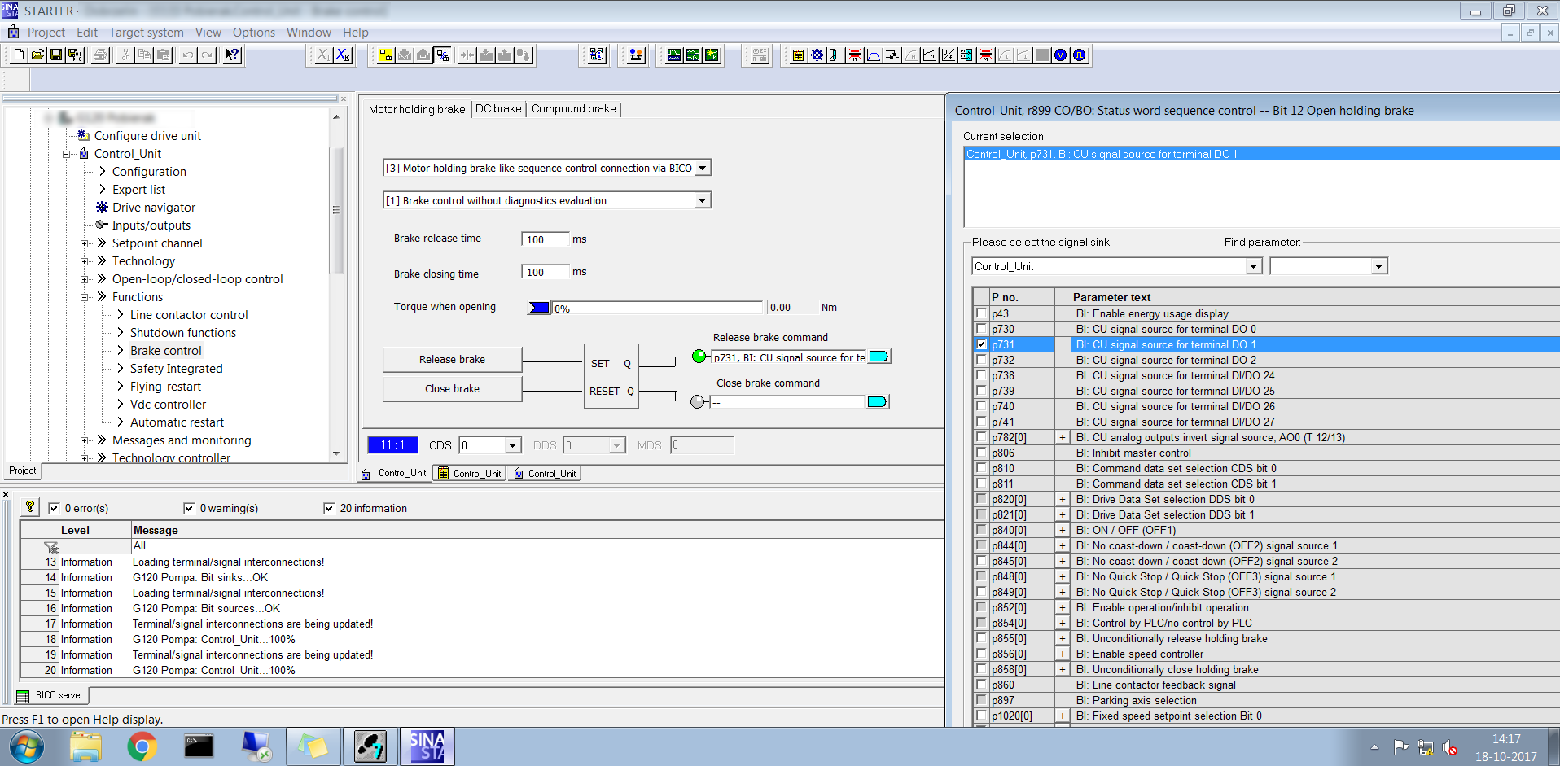1560x766 pixels.
Task: Expand the p840[0] ON / OFF (OFF1) row
Action: point(1063,530)
